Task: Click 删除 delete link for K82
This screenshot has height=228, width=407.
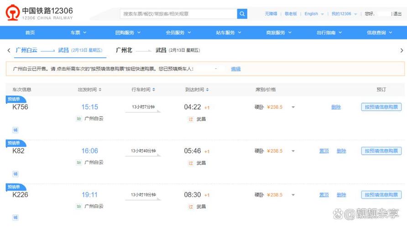Action: click(x=341, y=151)
